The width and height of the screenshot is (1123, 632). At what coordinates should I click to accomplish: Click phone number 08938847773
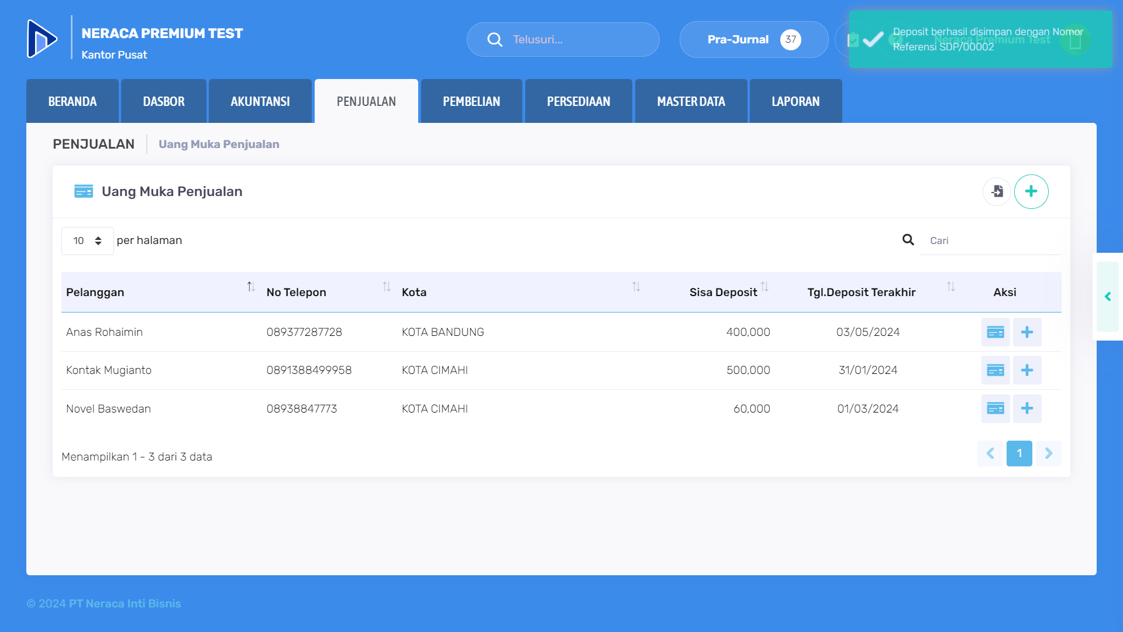(302, 408)
